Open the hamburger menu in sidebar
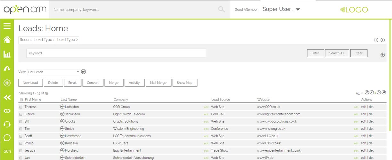Viewport: 392px width, 160px height. [7, 26]
